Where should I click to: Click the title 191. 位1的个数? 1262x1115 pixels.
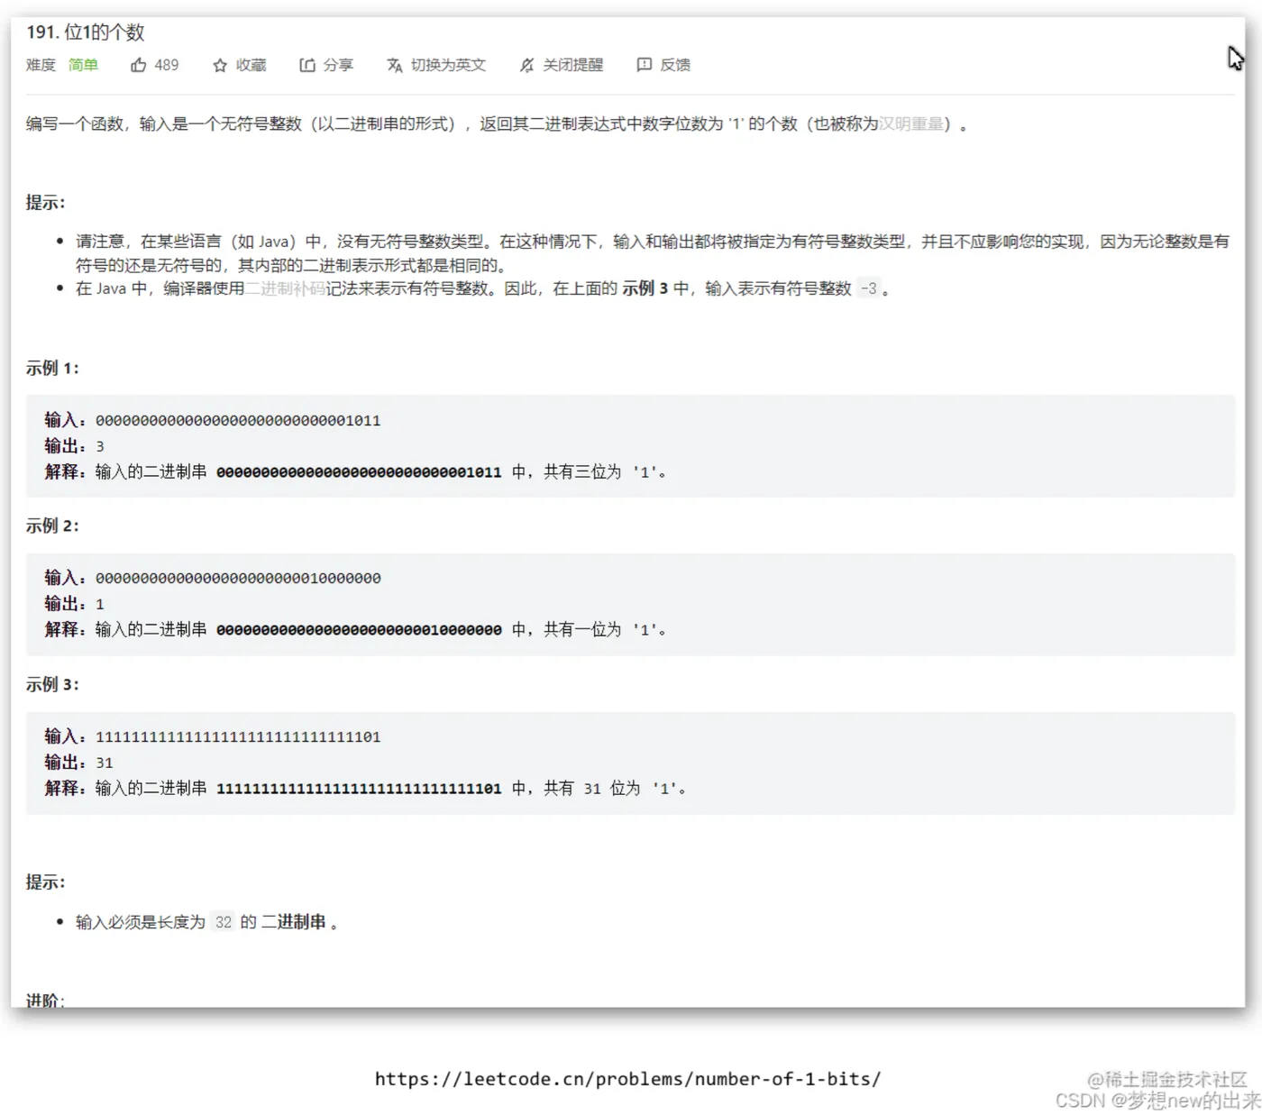click(86, 32)
